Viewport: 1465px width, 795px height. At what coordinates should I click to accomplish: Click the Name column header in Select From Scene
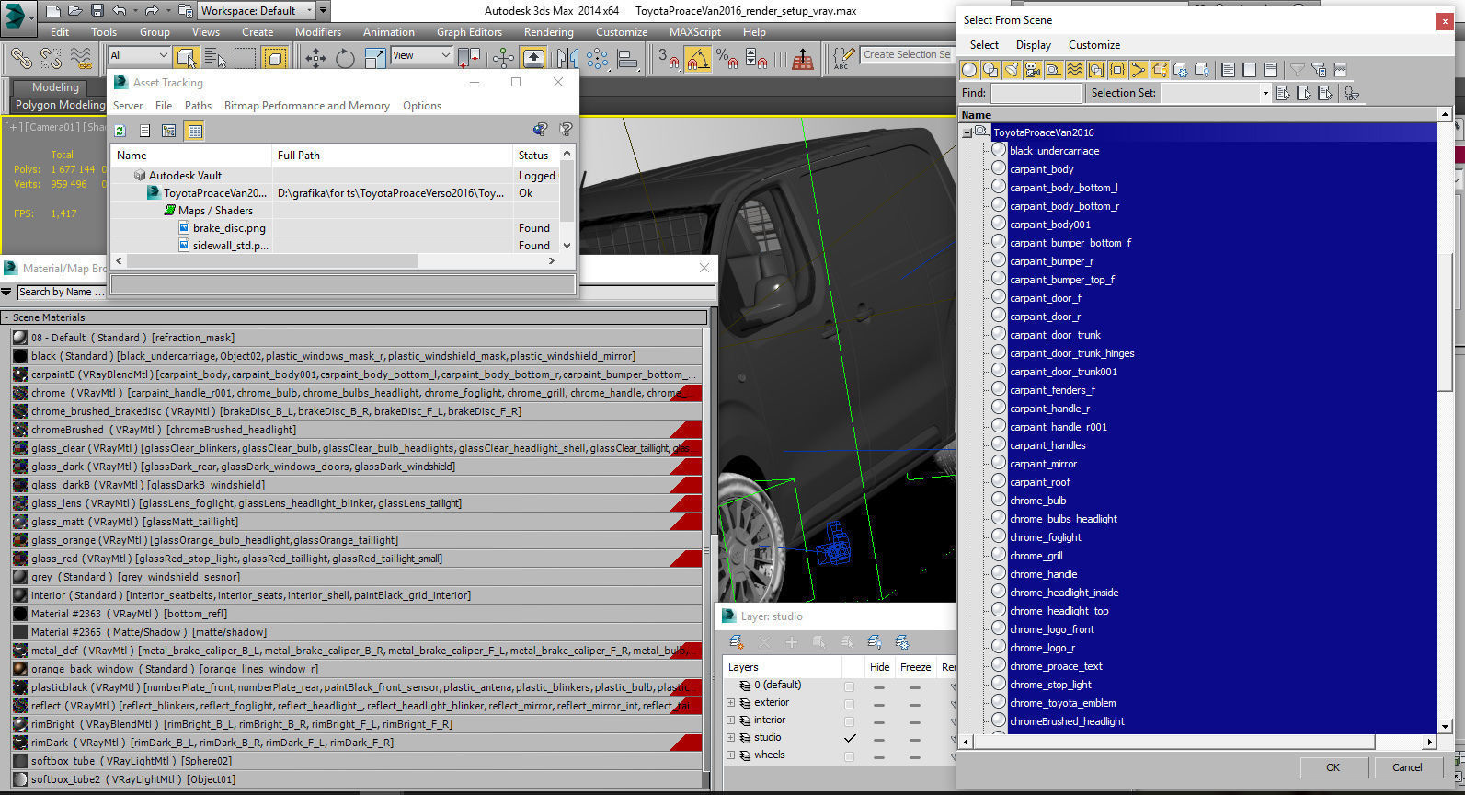tap(1199, 115)
